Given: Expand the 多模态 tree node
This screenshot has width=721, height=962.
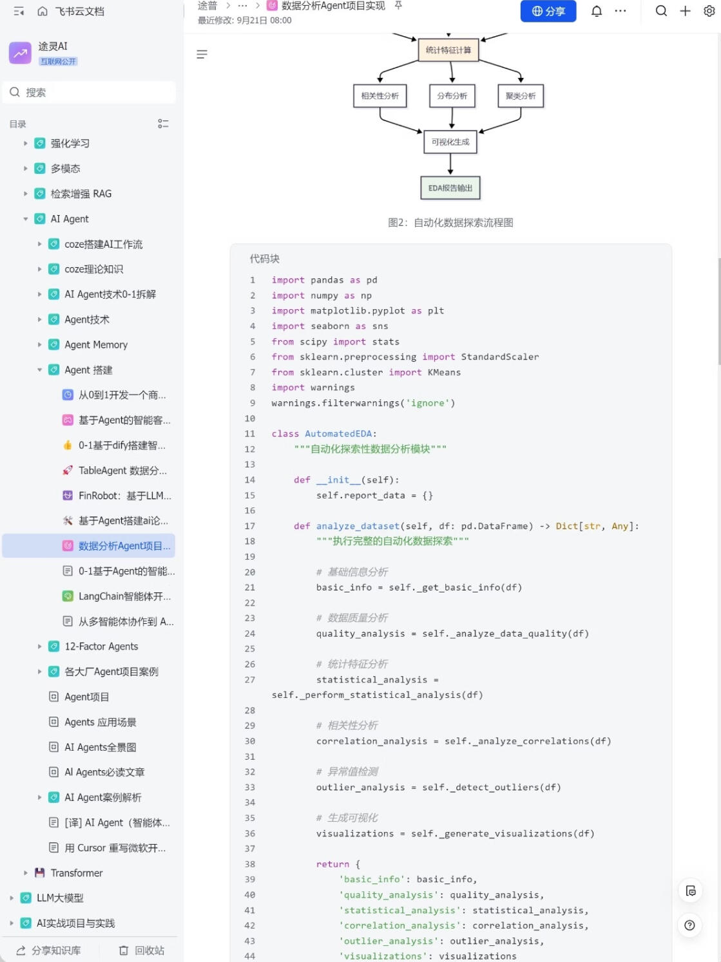Looking at the screenshot, I should point(26,169).
